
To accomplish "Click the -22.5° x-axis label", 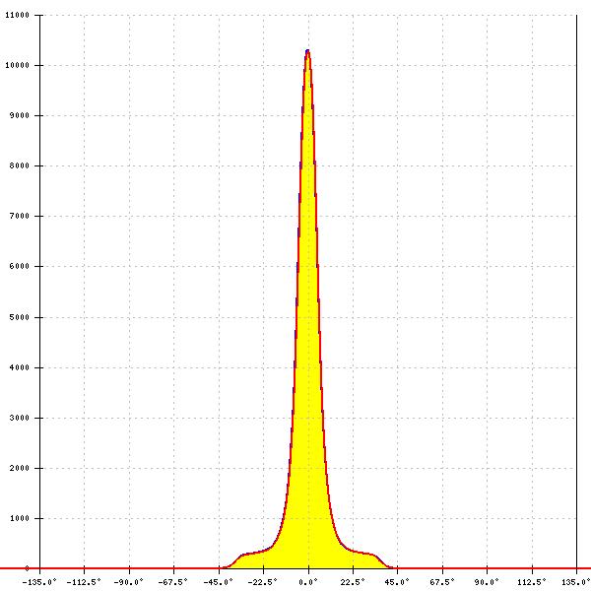I will point(262,581).
